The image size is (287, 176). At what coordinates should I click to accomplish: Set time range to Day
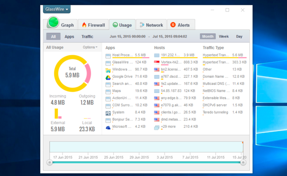coord(239,36)
